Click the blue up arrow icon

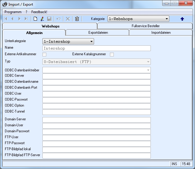(182, 19)
